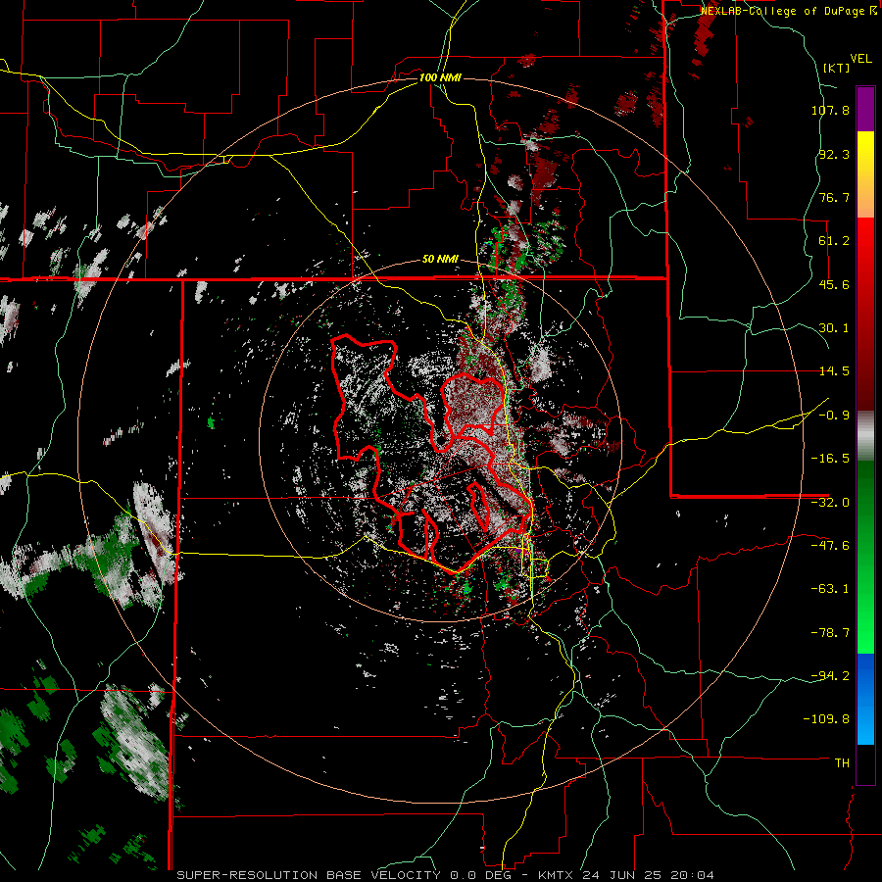Select the -47.6 legend value

tap(830, 546)
